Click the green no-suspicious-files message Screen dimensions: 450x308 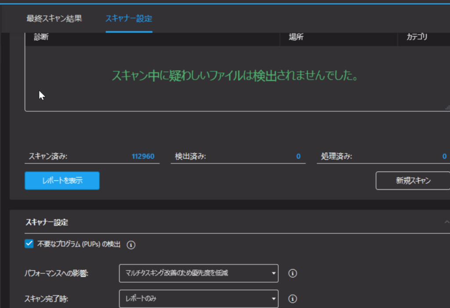(x=235, y=76)
